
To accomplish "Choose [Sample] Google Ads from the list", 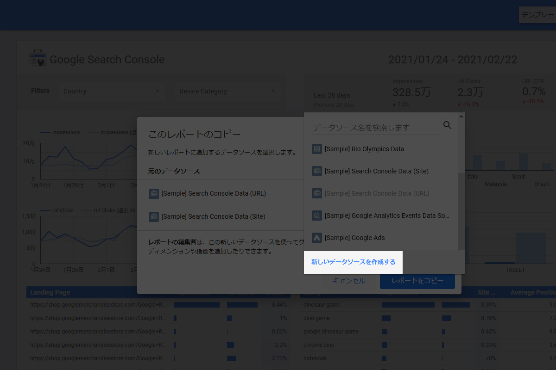I will (354, 238).
